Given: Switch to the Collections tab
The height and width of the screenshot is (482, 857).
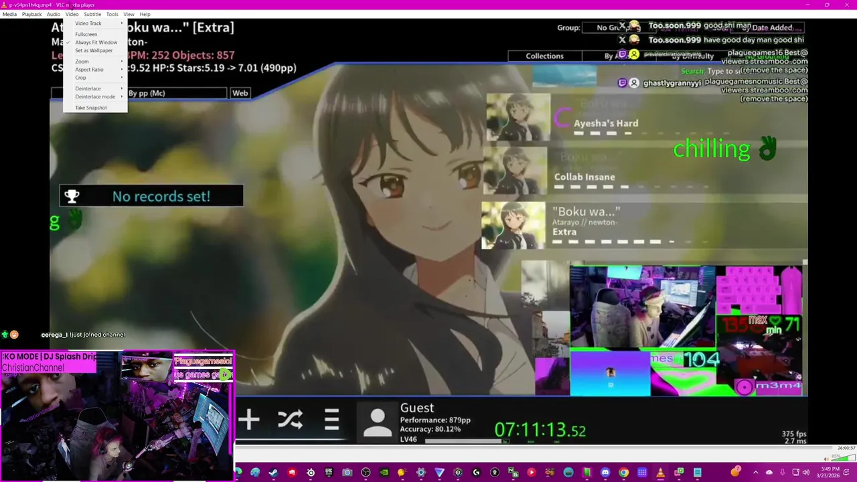Looking at the screenshot, I should point(544,56).
